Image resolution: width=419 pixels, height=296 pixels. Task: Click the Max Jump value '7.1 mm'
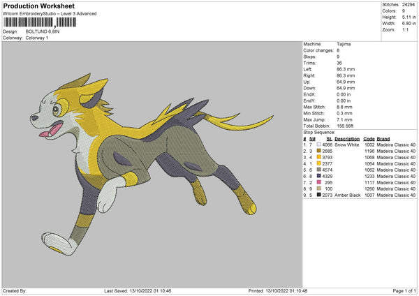344,119
